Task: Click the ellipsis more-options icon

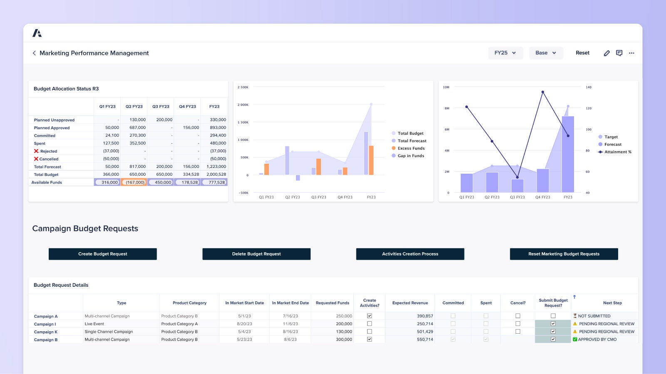Action: pos(631,53)
